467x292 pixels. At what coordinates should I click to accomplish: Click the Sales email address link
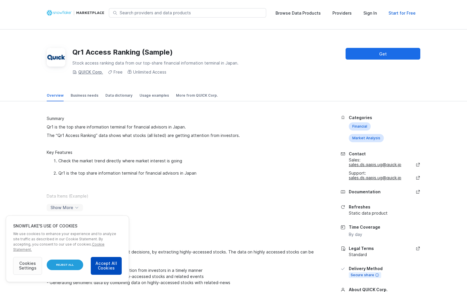pos(375,165)
